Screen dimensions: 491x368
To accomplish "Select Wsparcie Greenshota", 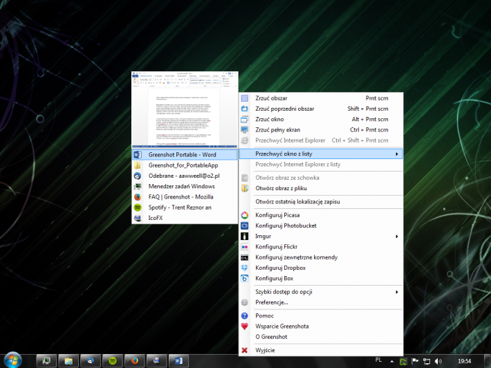I will click(x=322, y=326).
